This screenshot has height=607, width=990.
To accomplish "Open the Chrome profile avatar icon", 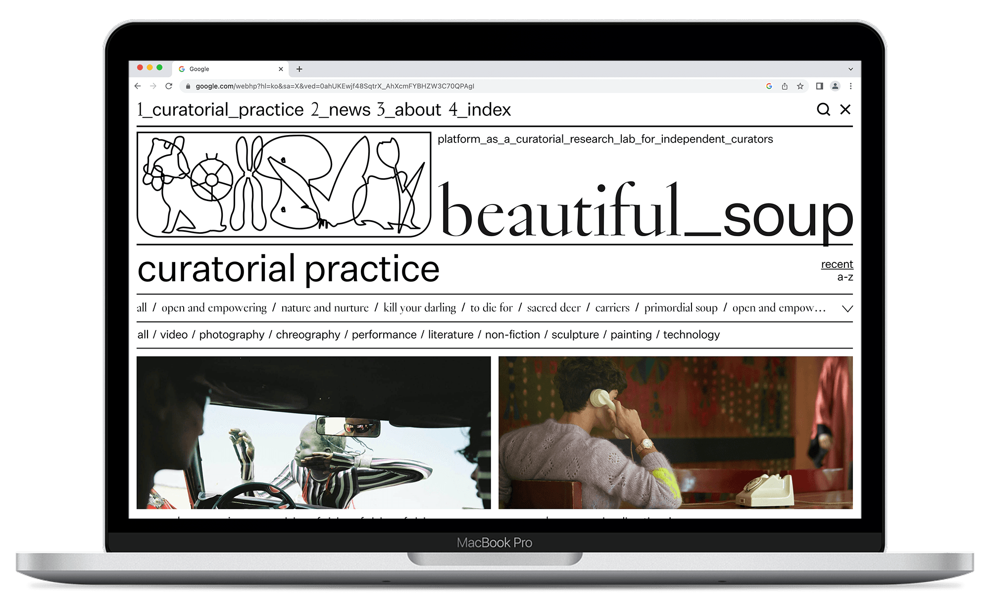I will (x=835, y=86).
